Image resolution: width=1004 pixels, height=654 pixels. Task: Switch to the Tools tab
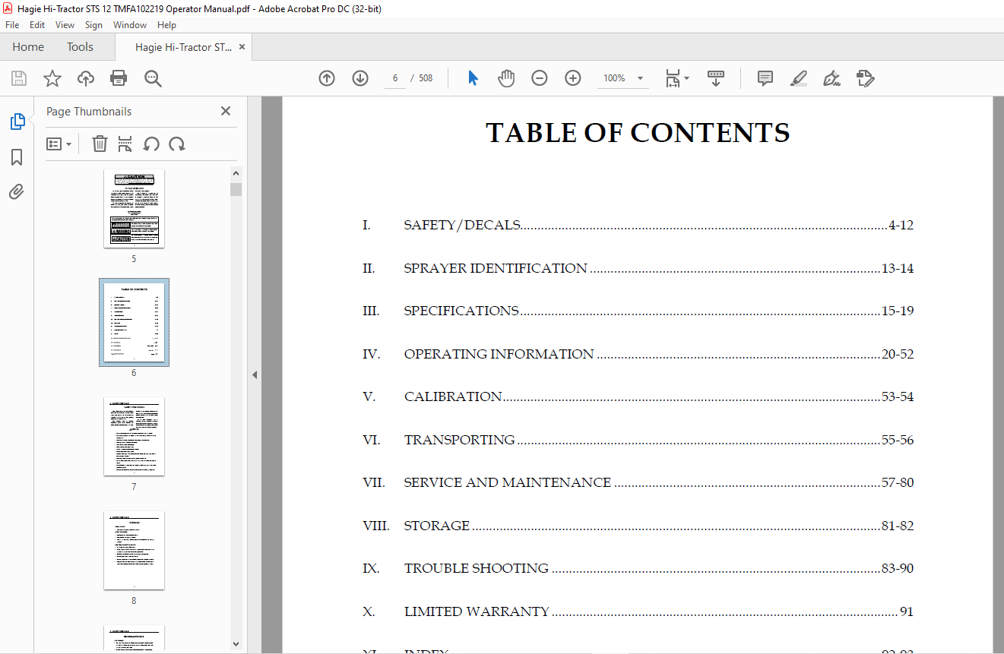80,47
